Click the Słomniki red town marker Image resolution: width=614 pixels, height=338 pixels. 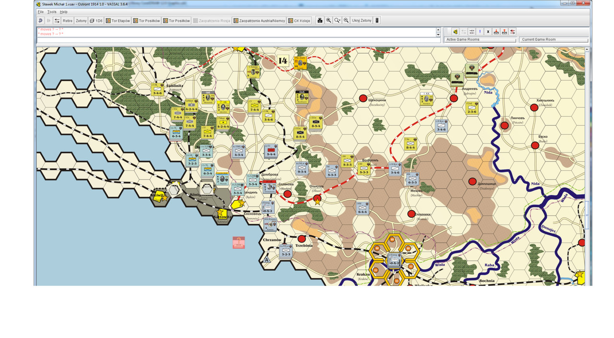[x=411, y=214]
